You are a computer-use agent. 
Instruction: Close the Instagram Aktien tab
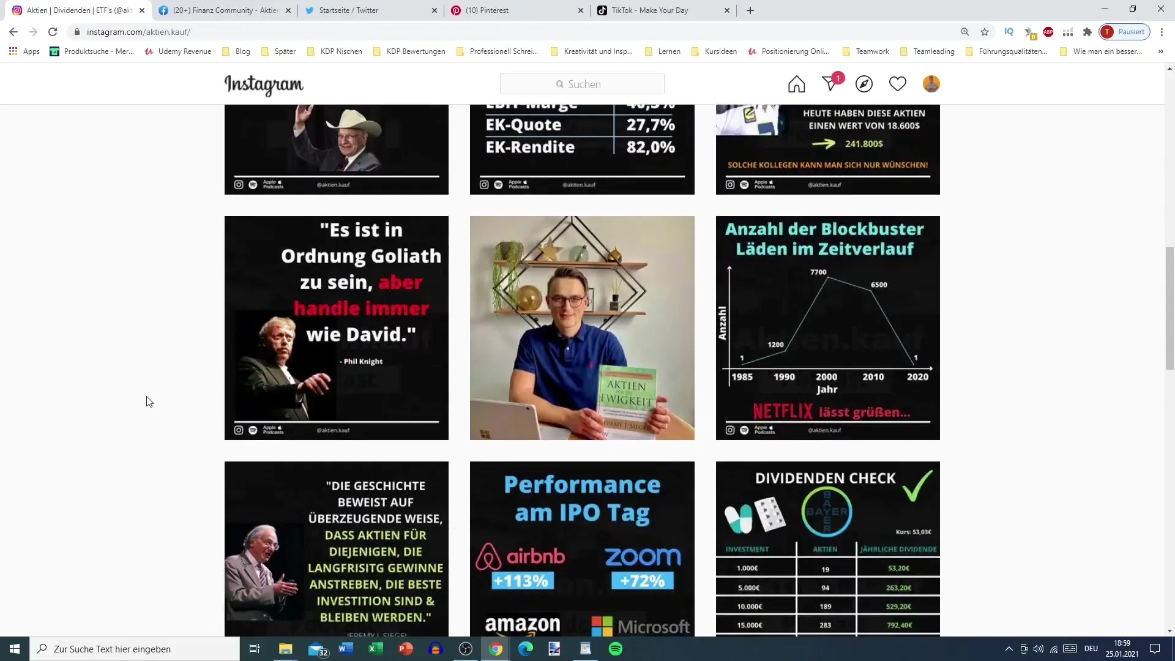pyautogui.click(x=141, y=10)
